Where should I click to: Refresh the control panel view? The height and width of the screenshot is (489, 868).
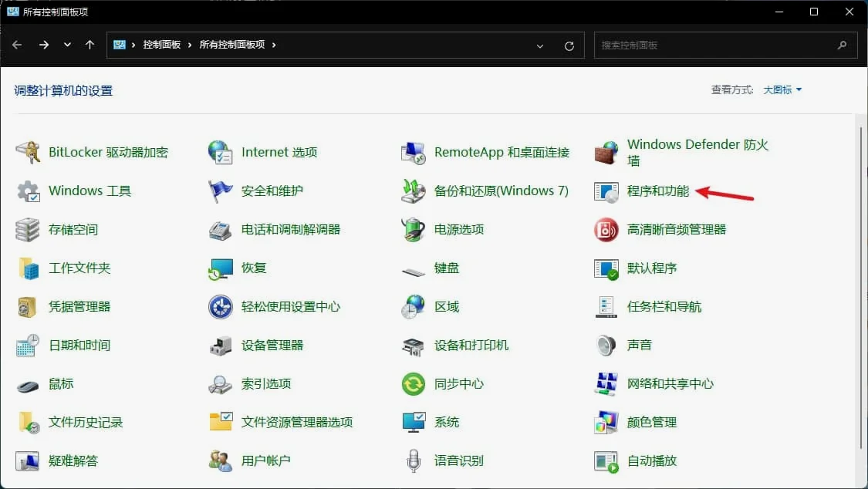pos(569,46)
